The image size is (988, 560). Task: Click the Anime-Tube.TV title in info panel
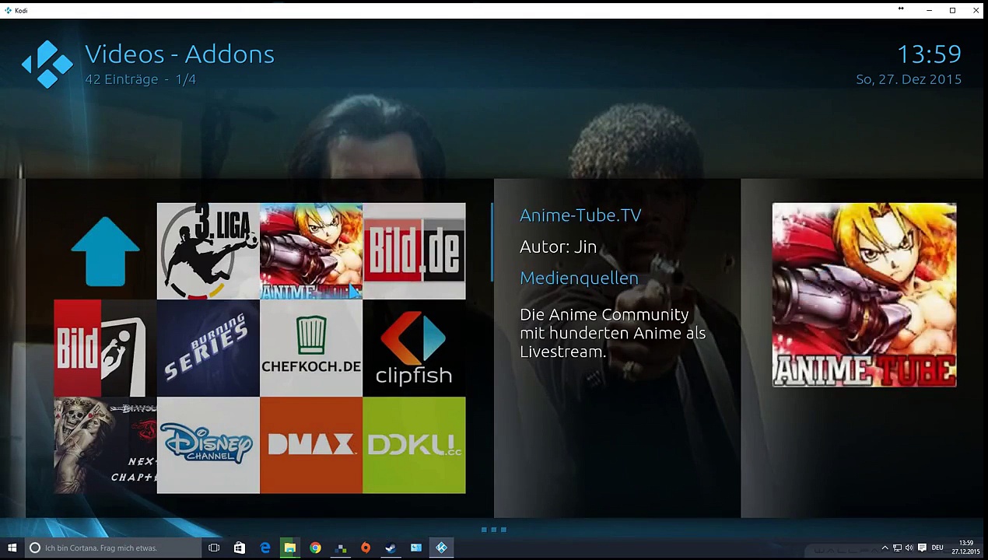coord(580,215)
